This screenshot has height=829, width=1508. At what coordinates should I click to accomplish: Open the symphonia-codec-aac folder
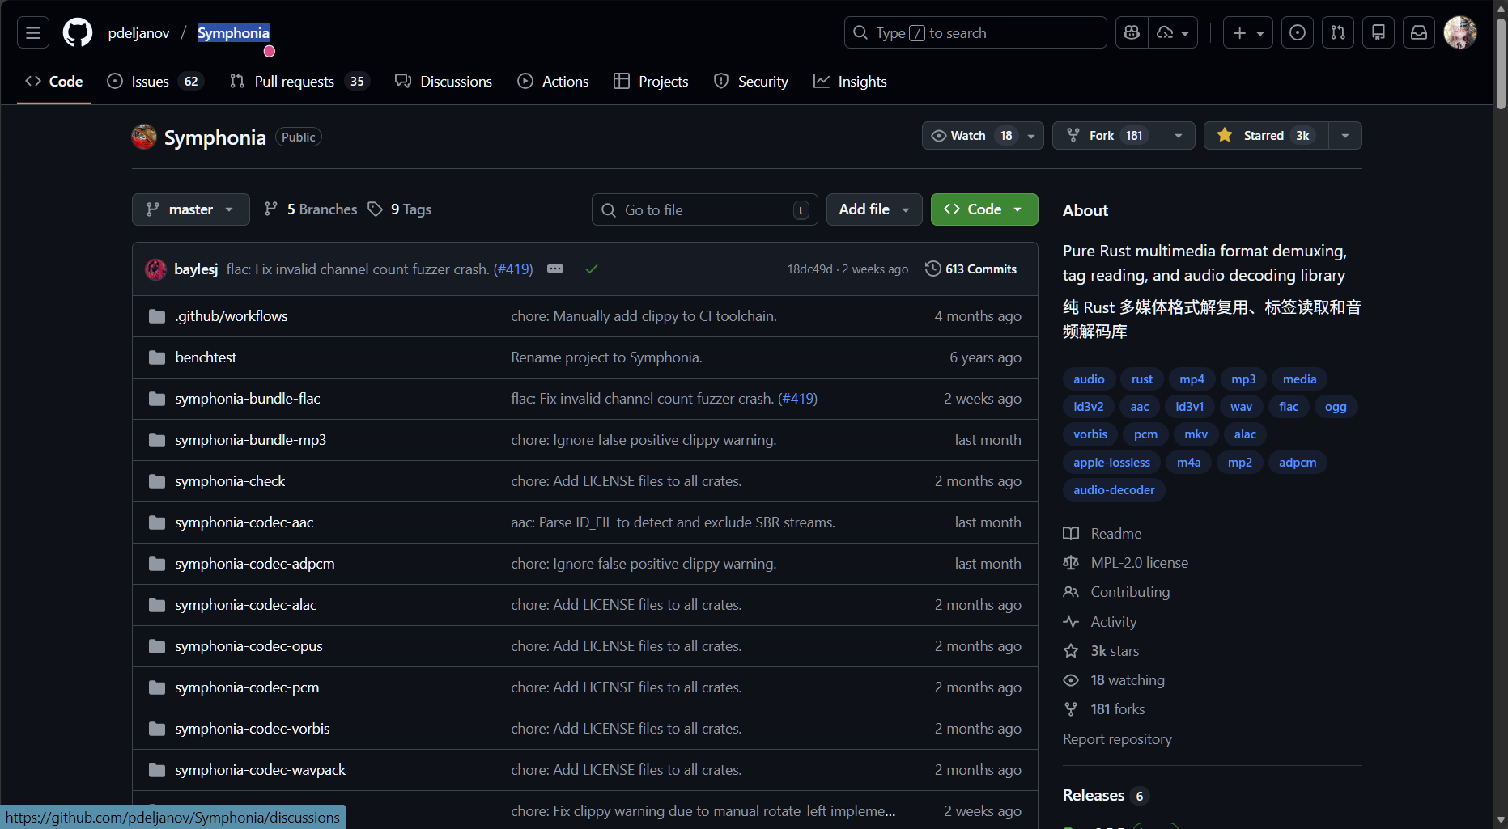pos(244,522)
